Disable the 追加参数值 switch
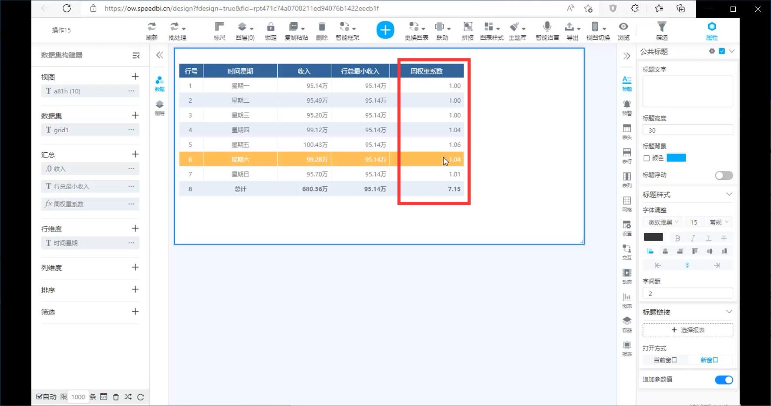The width and height of the screenshot is (771, 406). pos(724,380)
